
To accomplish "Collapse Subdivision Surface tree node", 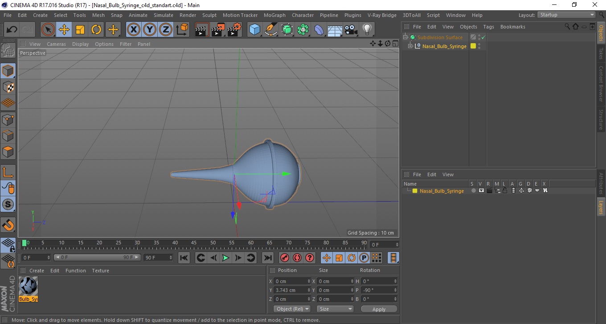I will (405, 37).
